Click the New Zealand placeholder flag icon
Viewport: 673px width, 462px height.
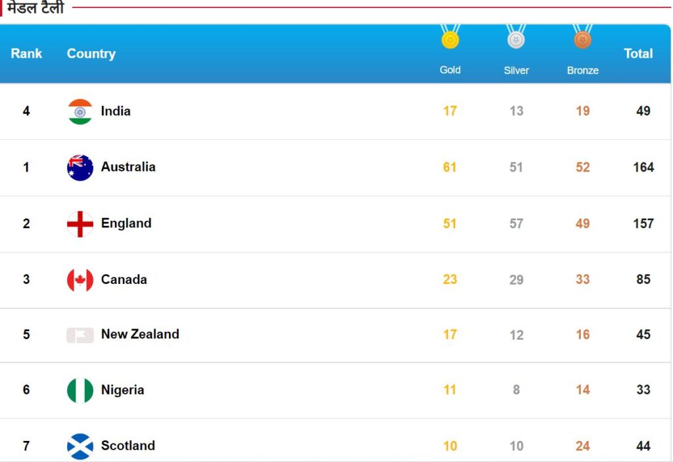[80, 335]
